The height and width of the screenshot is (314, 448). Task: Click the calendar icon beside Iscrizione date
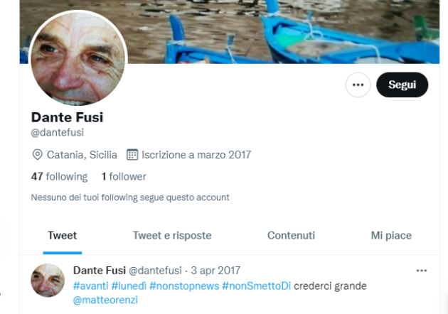click(132, 154)
